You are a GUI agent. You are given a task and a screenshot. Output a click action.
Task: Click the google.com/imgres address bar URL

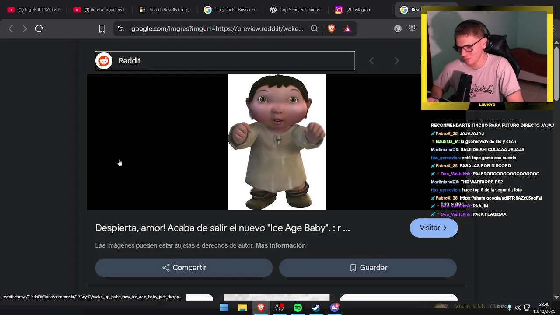217,29
